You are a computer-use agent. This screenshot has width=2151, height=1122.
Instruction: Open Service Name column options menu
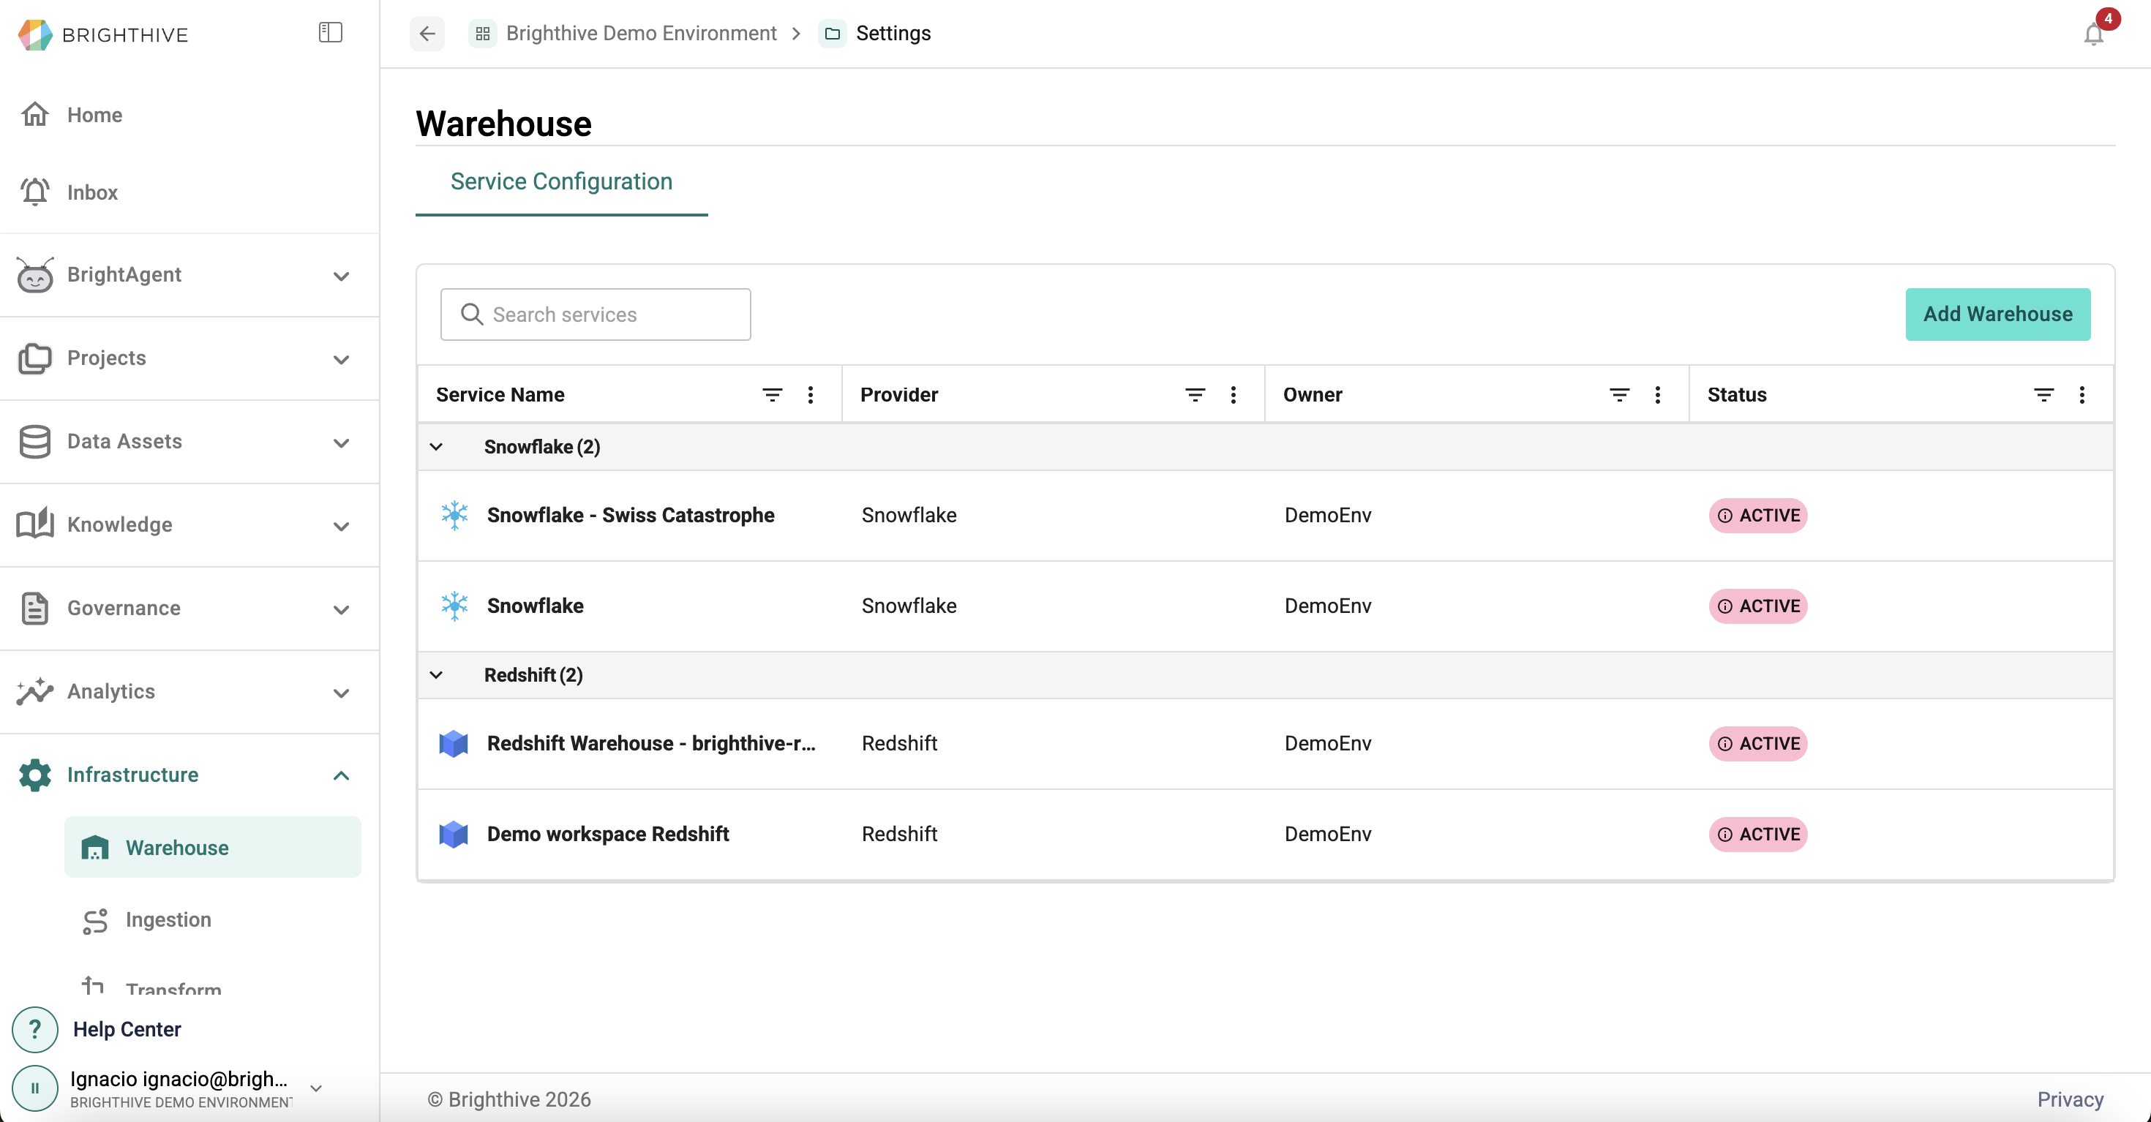[810, 395]
